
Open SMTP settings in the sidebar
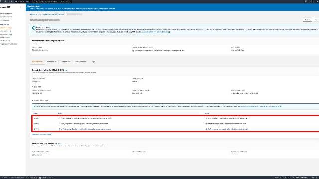(x=4, y=20)
